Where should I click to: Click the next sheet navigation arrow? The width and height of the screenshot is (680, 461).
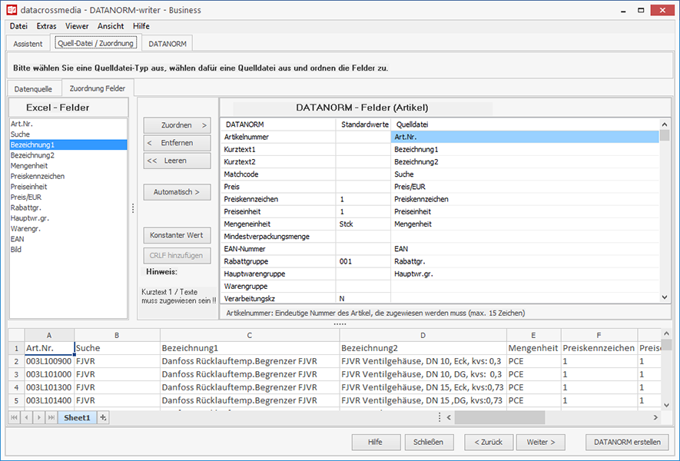tap(39, 417)
